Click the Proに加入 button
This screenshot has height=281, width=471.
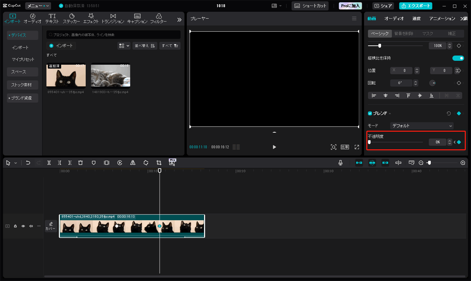point(350,6)
